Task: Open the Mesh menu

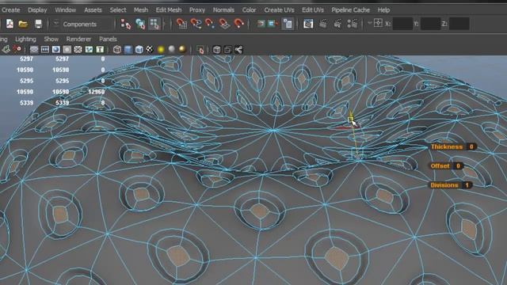Action: [141, 10]
